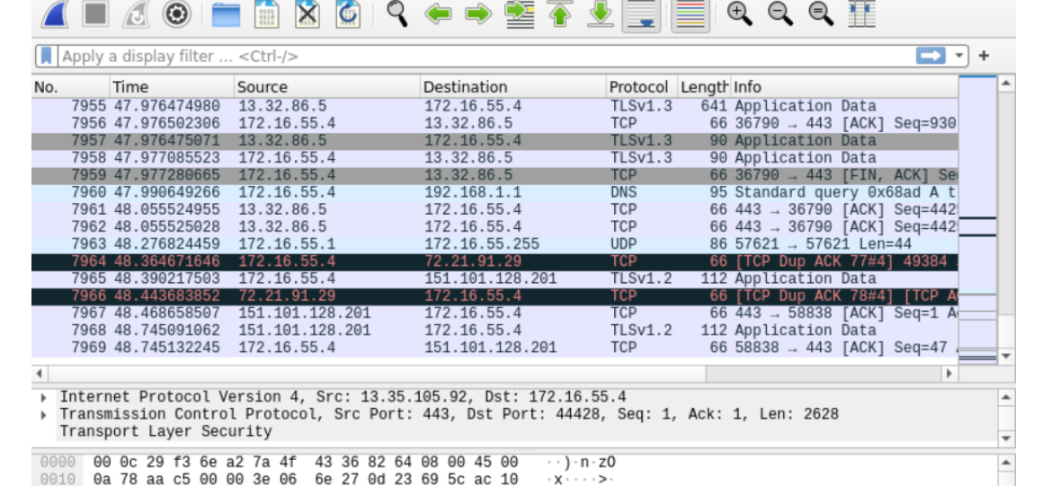This screenshot has height=486, width=1042.
Task: Open a capture file via folder icon
Action: tap(226, 13)
